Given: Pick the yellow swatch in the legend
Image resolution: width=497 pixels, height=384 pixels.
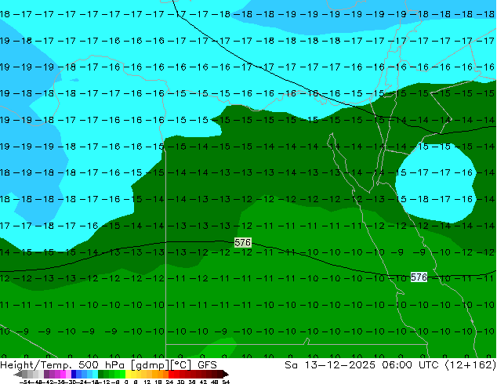Looking at the screenshot, I should [128, 374].
